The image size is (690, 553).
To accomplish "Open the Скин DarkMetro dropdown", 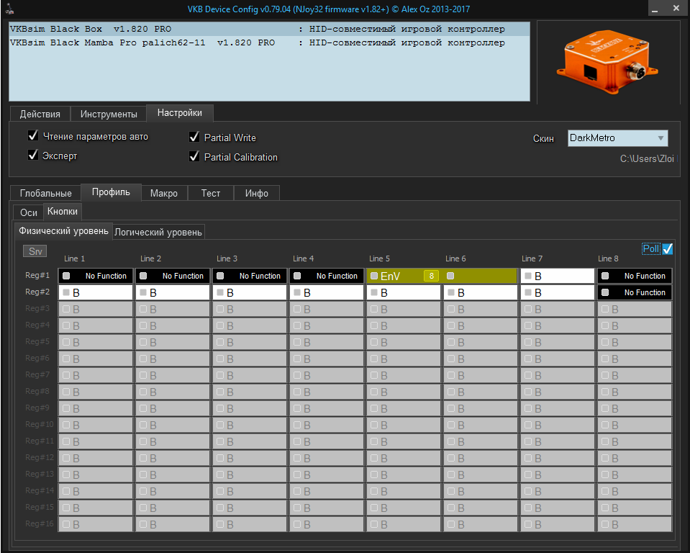I will (617, 138).
